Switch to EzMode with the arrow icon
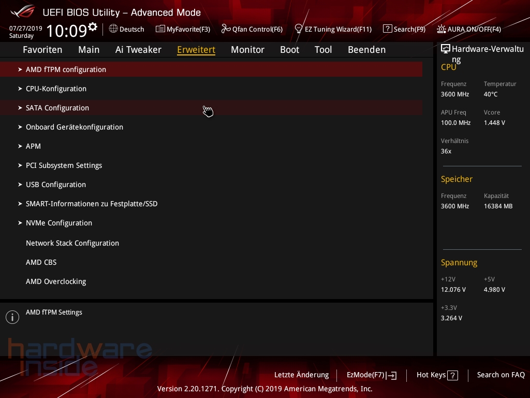530x398 pixels. (391, 375)
